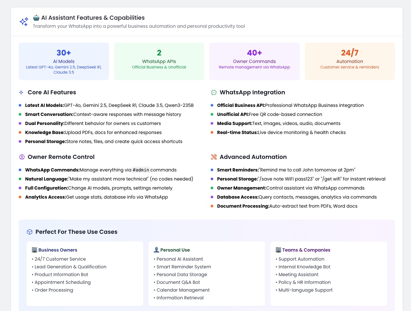
Task: Select the 2 WhatsApp APIs stat card
Action: coord(159,61)
